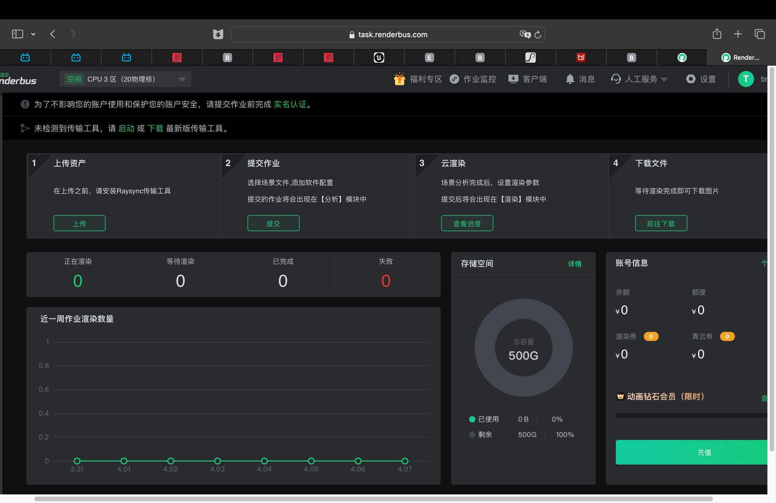Viewport: 776px width, 503px height.
Task: Open sidebar options chevron dropdown
Action: (33, 34)
